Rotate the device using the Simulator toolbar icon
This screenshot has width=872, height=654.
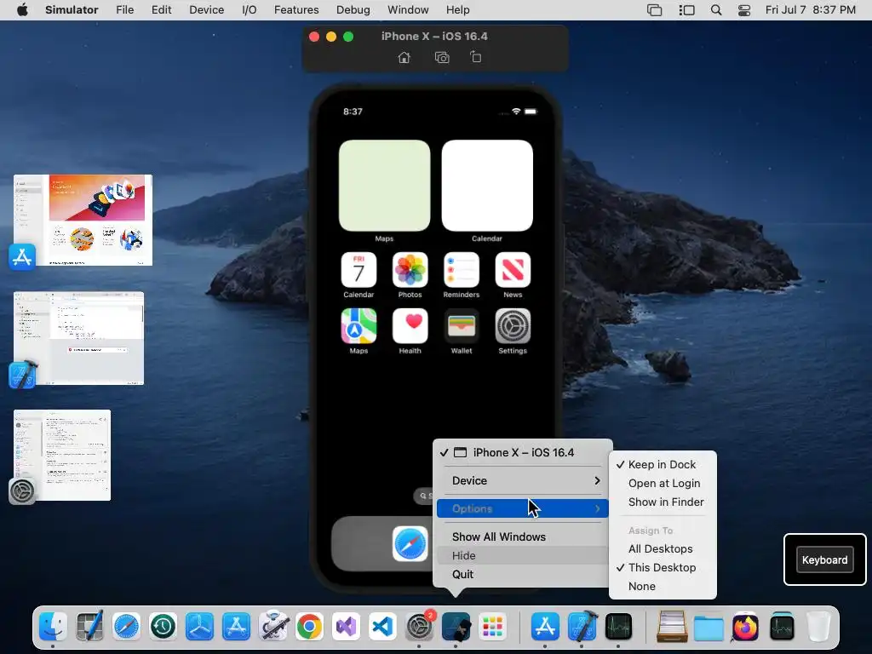click(x=476, y=57)
